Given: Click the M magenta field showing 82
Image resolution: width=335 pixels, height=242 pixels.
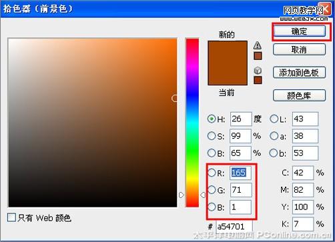Looking at the screenshot, I should [x=303, y=190].
